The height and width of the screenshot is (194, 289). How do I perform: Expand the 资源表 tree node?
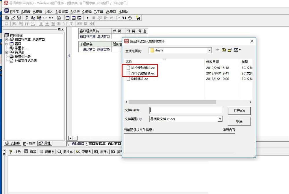tap(7, 52)
